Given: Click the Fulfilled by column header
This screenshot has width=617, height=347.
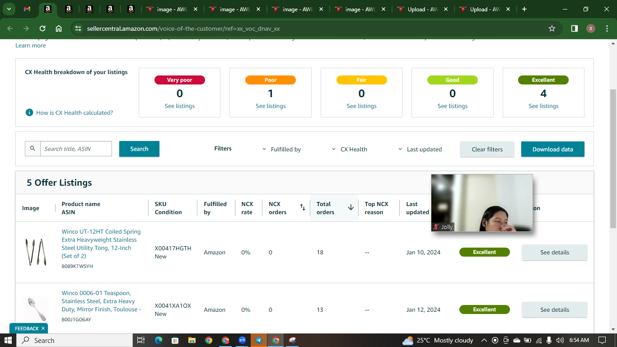Looking at the screenshot, I should (215, 208).
